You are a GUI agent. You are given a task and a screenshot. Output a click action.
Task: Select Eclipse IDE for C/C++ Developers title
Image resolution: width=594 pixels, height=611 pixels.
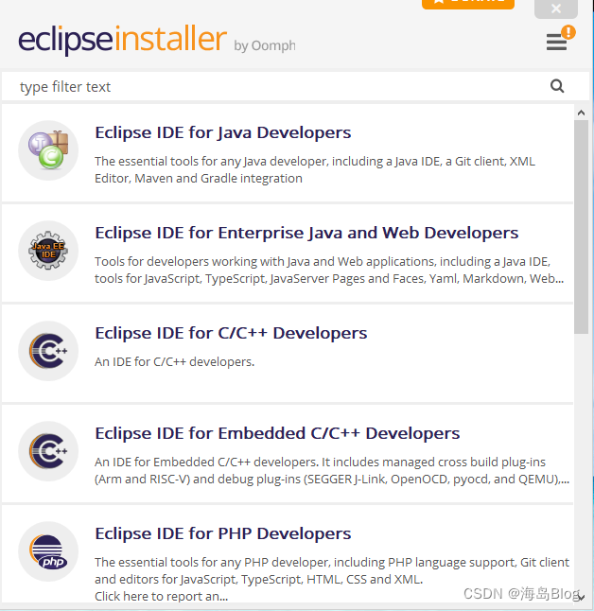coord(231,333)
